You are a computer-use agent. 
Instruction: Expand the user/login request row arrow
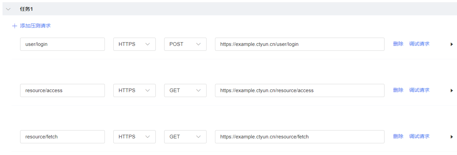452,44
